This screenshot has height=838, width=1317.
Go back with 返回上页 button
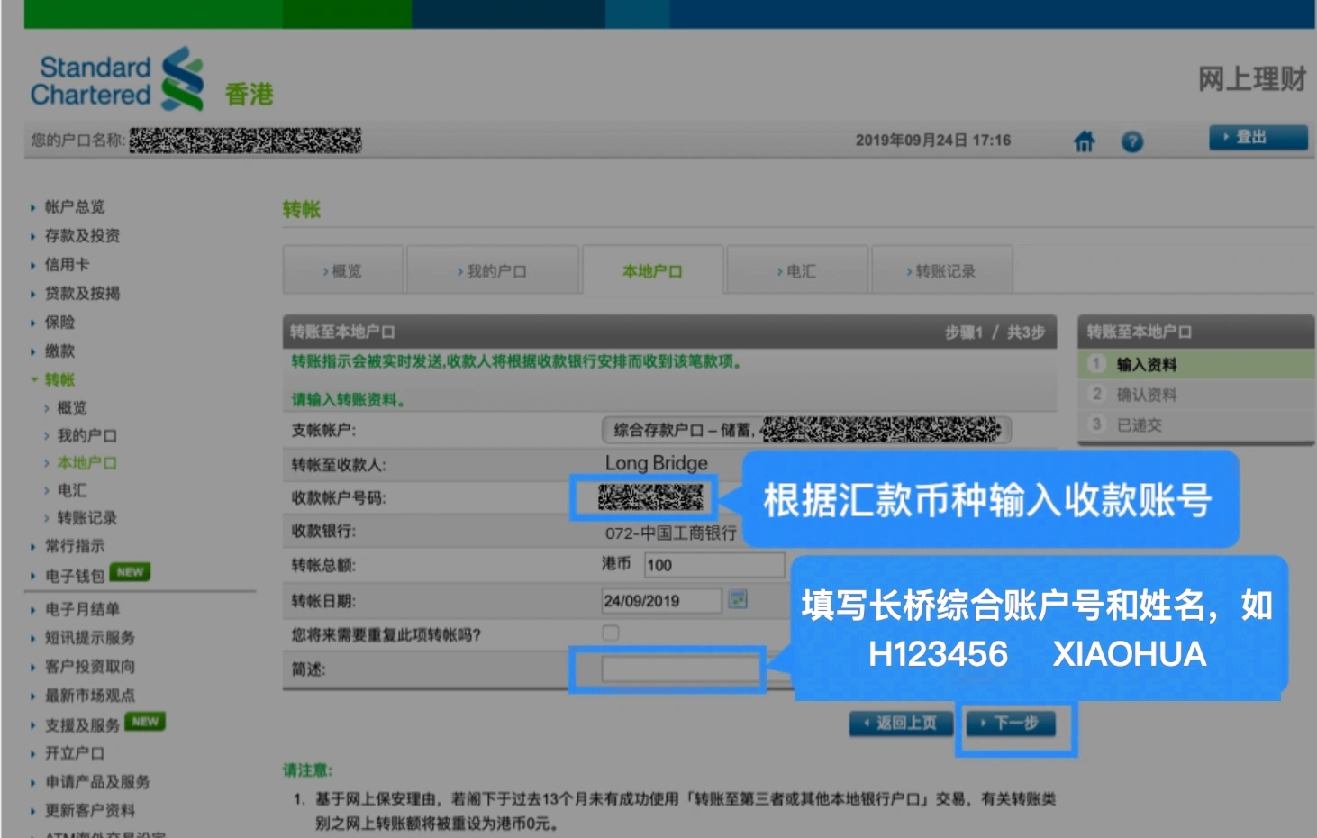coord(901,723)
